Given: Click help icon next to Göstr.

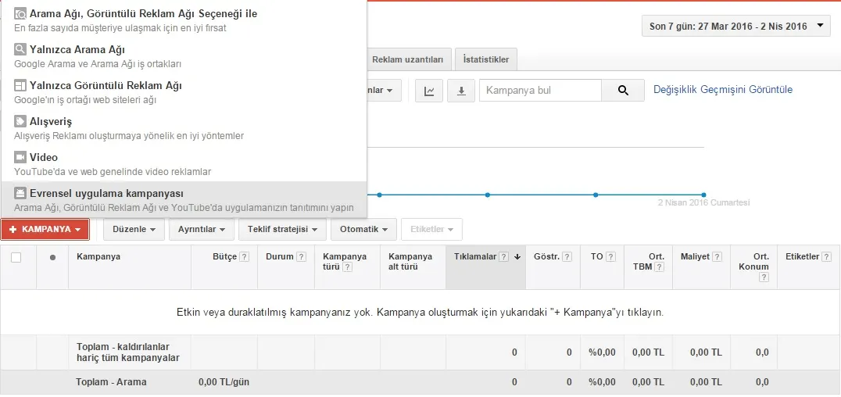Looking at the screenshot, I should pos(567,257).
